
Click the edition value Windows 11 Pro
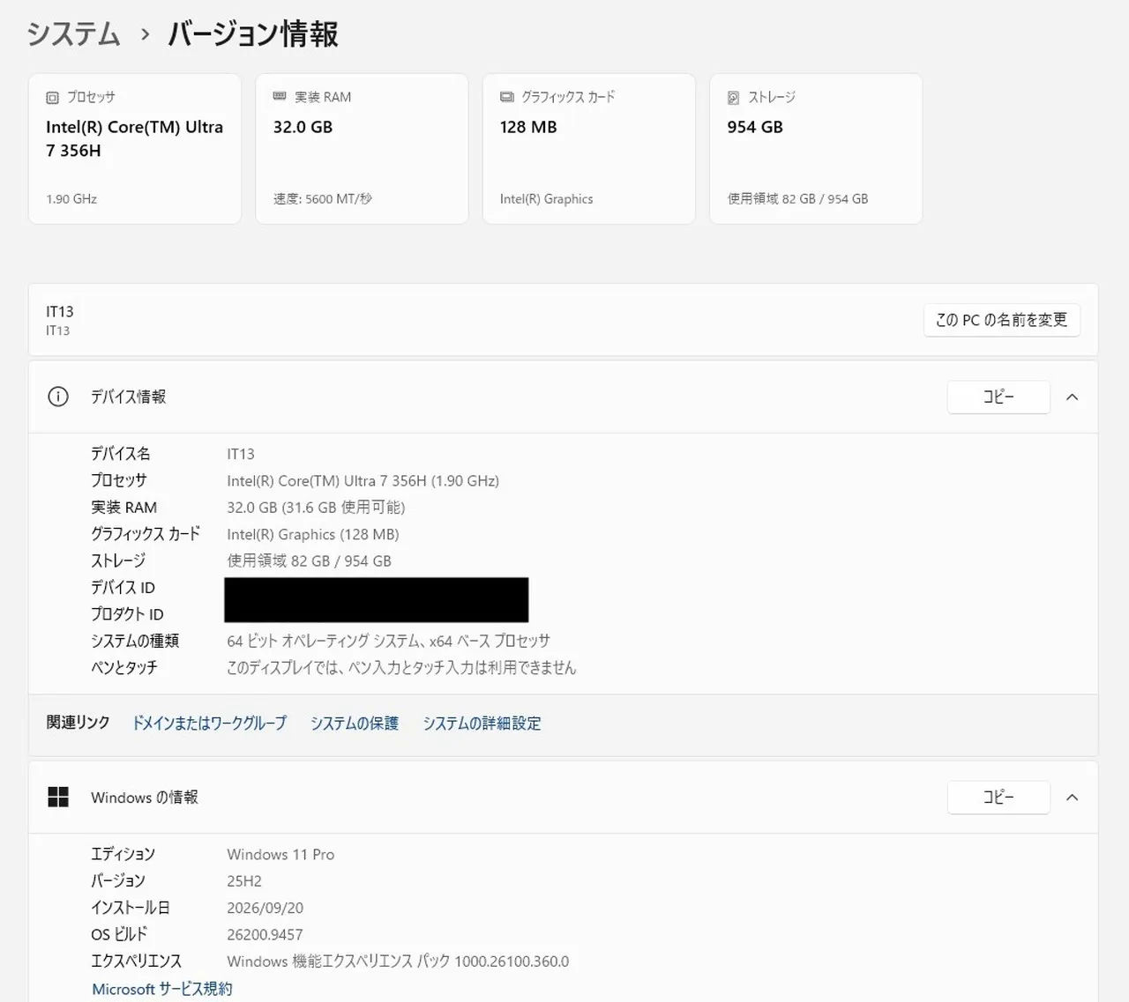point(280,855)
